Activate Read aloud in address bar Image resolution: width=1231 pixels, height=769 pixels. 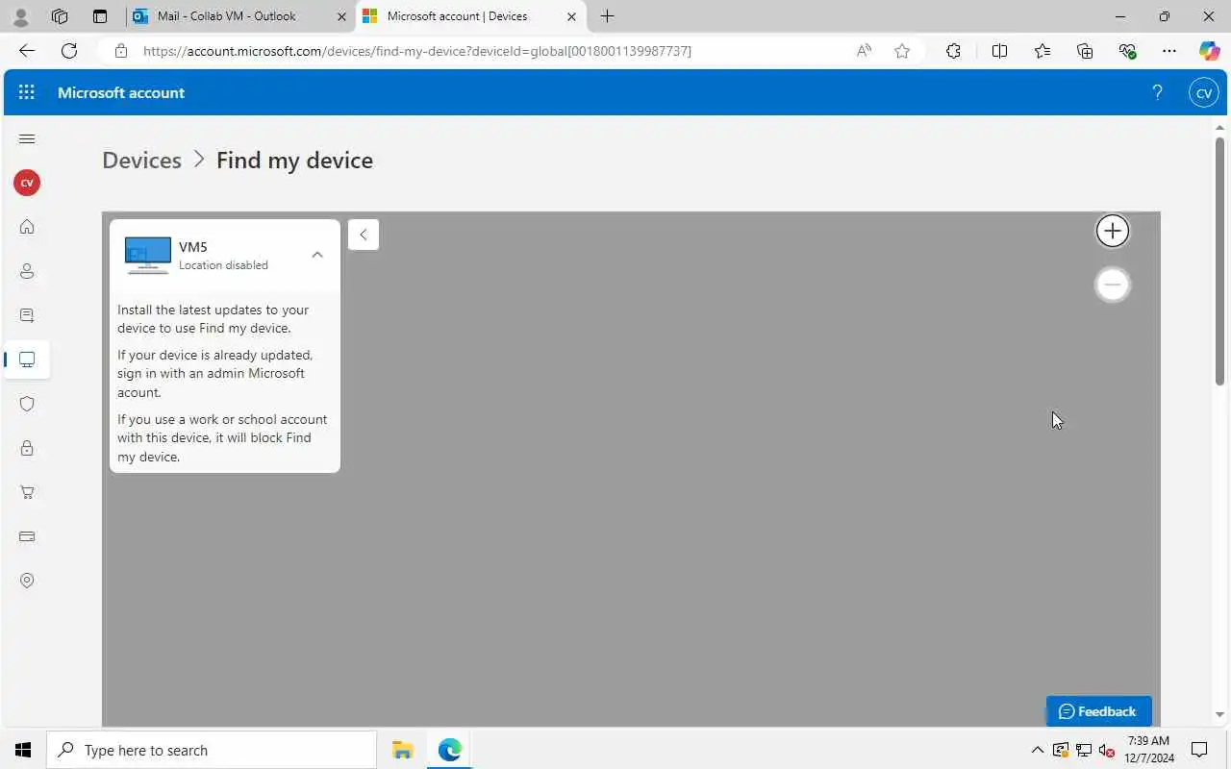[x=864, y=51]
